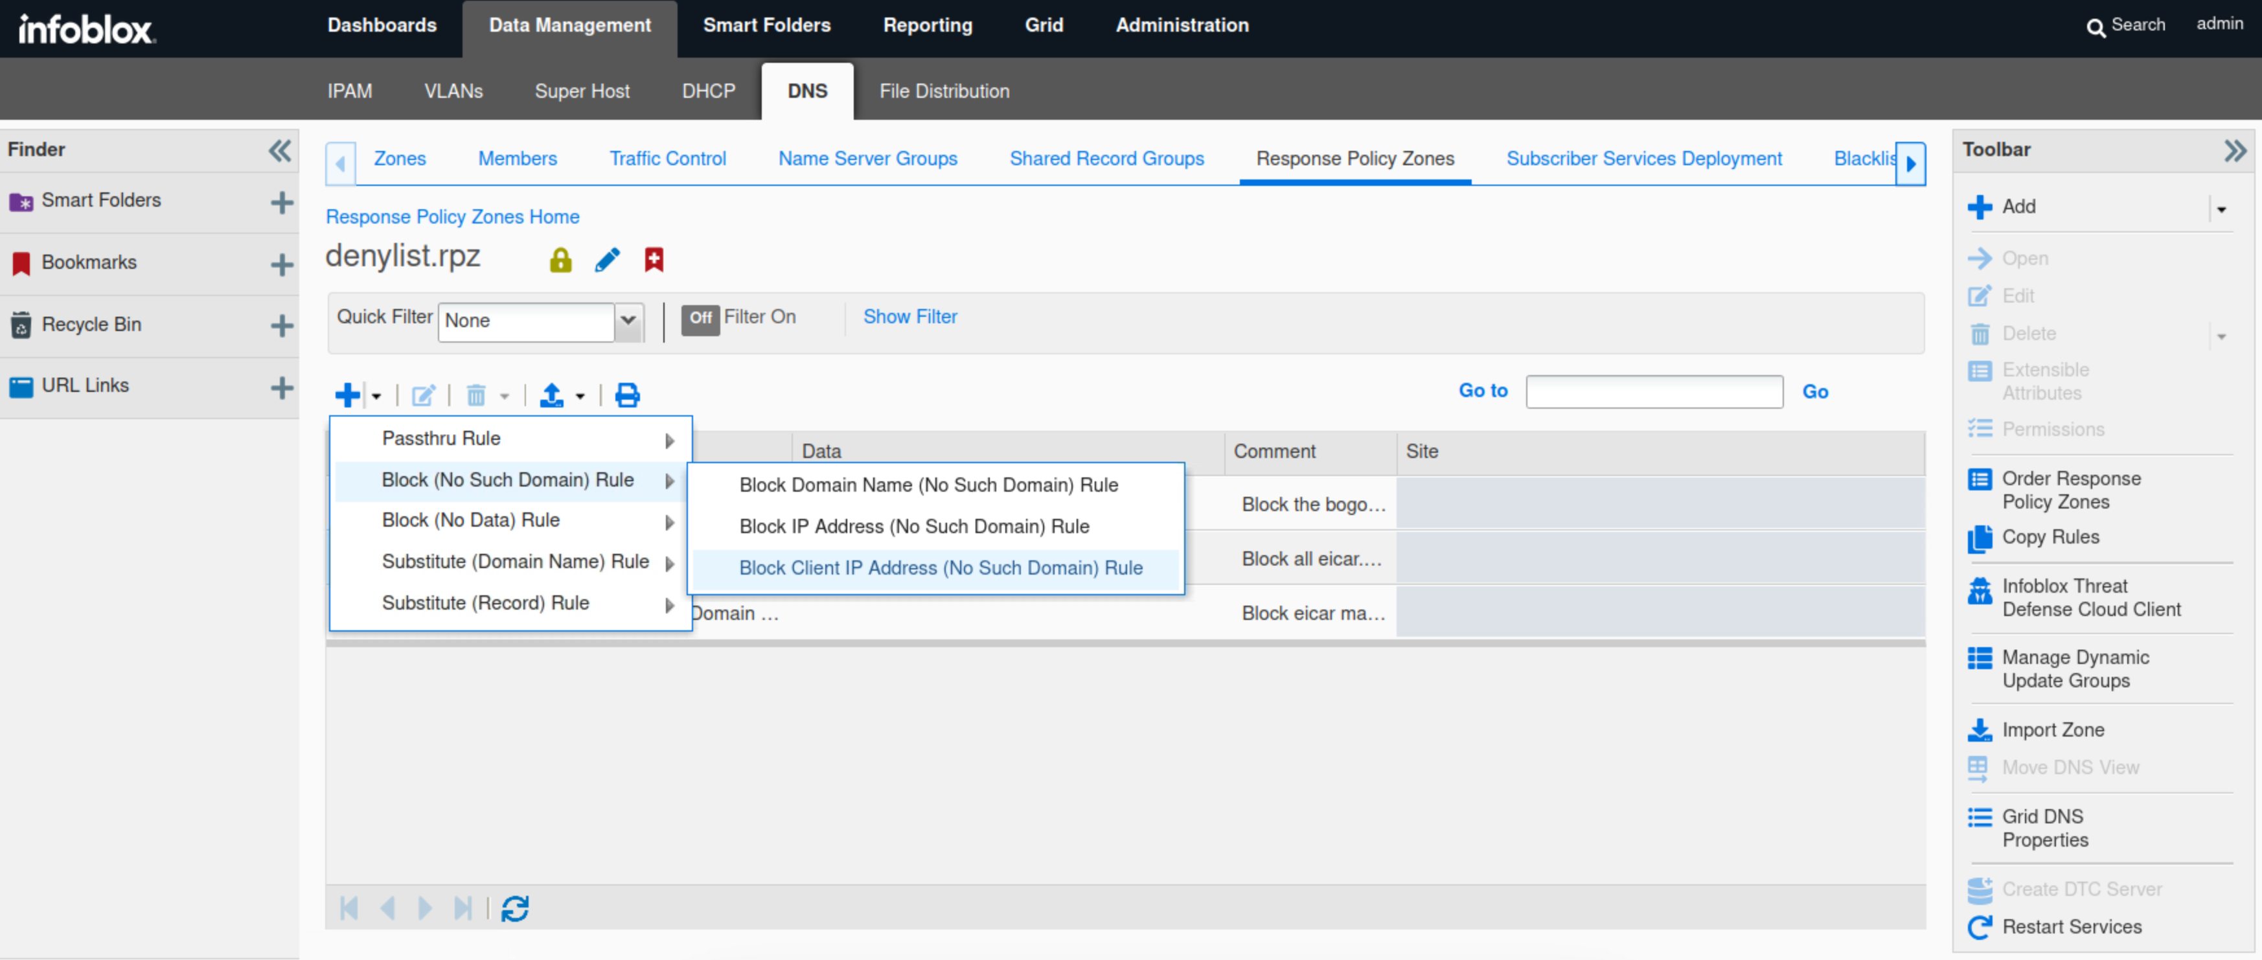This screenshot has width=2262, height=960.
Task: Click the lock icon beside denylist.rpz
Action: 560,260
